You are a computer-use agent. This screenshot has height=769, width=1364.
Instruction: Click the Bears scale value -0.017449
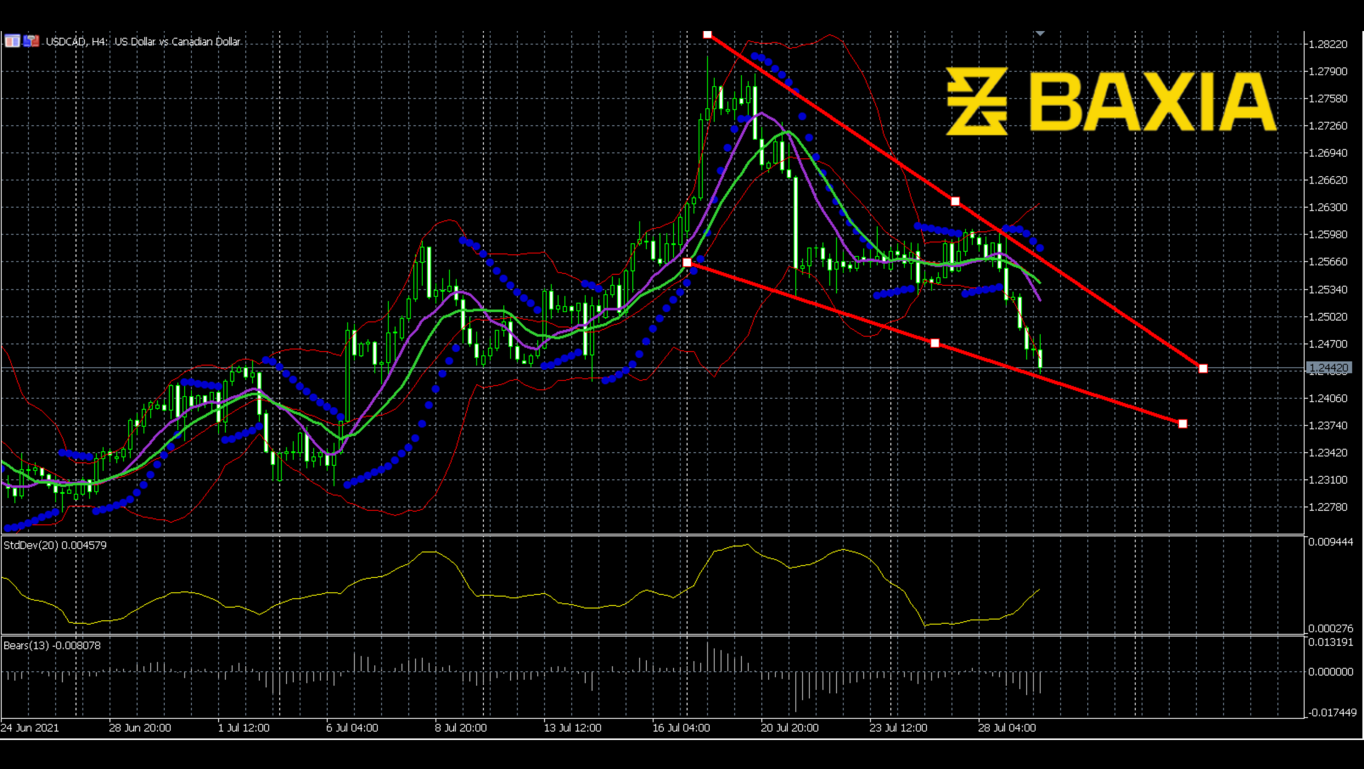(x=1332, y=713)
